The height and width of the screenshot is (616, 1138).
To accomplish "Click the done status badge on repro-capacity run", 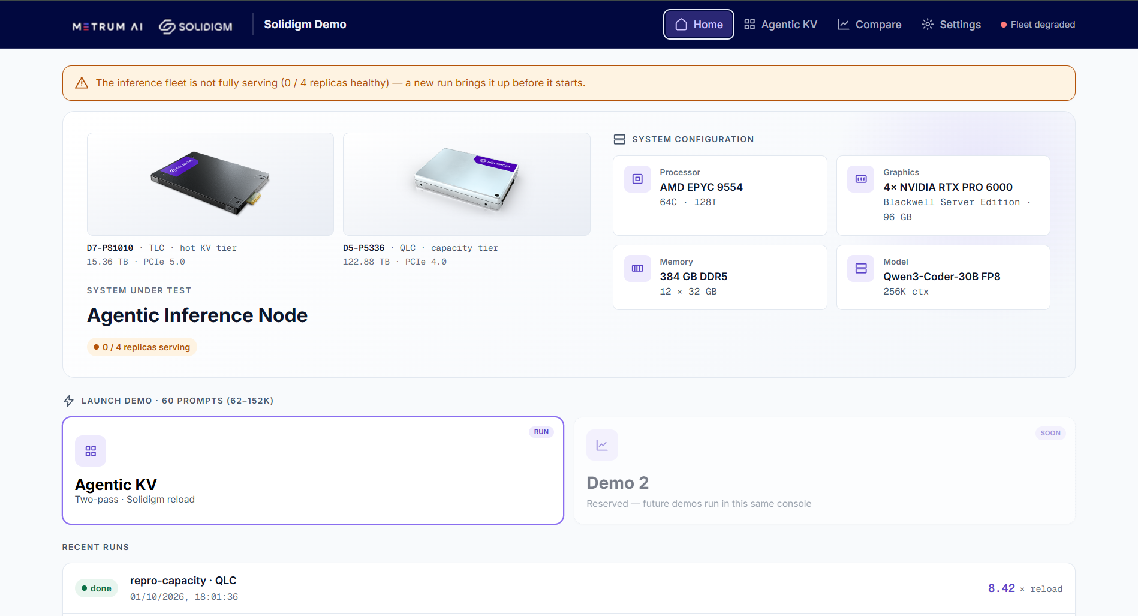I will (97, 588).
